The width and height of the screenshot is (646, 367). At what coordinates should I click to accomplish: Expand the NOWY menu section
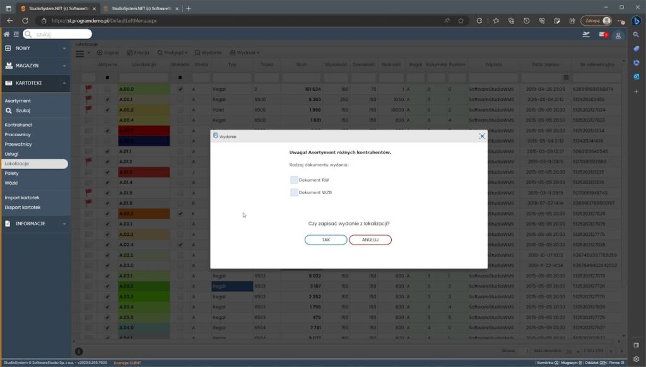coord(35,48)
